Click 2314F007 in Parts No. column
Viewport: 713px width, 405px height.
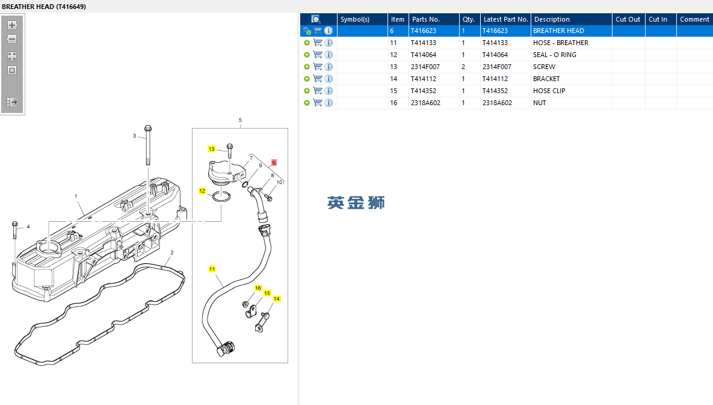click(425, 67)
